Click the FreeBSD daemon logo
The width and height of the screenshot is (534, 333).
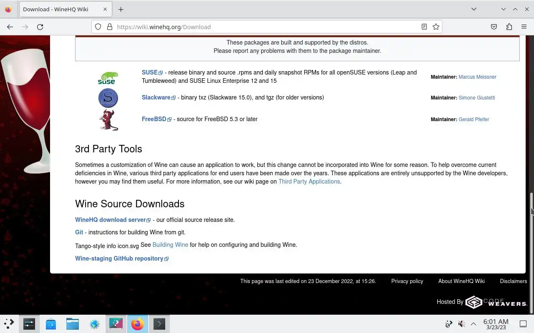[x=108, y=120]
